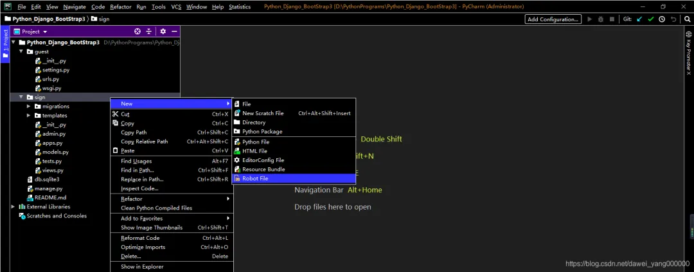The height and width of the screenshot is (272, 694).
Task: Click Git update project arrow icon
Action: [x=639, y=19]
